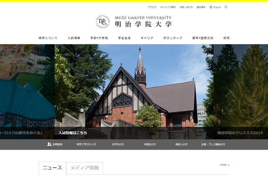Click the ヨーロッパの都市をめぐる slide caption
This screenshot has width=268, height=178.
pos(21,133)
